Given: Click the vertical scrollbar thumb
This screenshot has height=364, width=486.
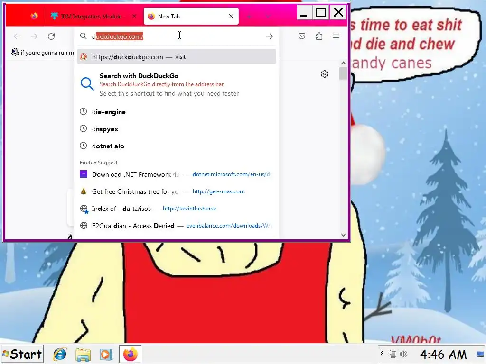Looking at the screenshot, I should point(343,73).
